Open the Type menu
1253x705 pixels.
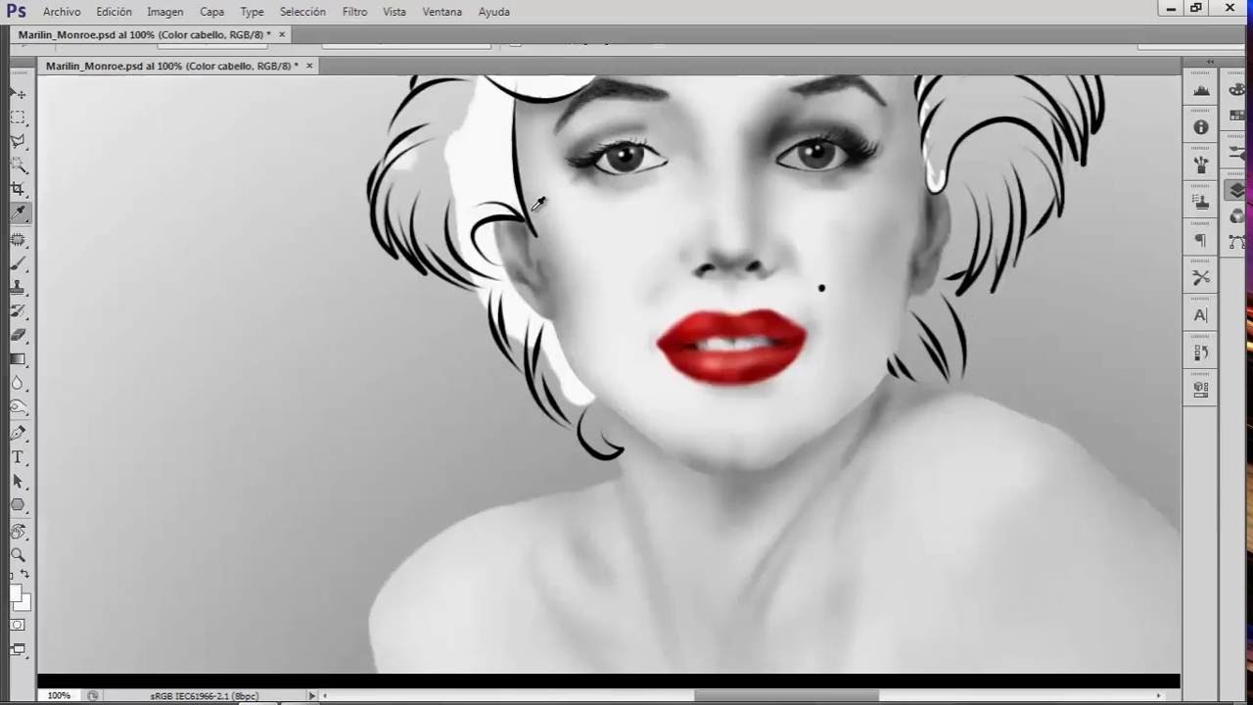coord(252,12)
